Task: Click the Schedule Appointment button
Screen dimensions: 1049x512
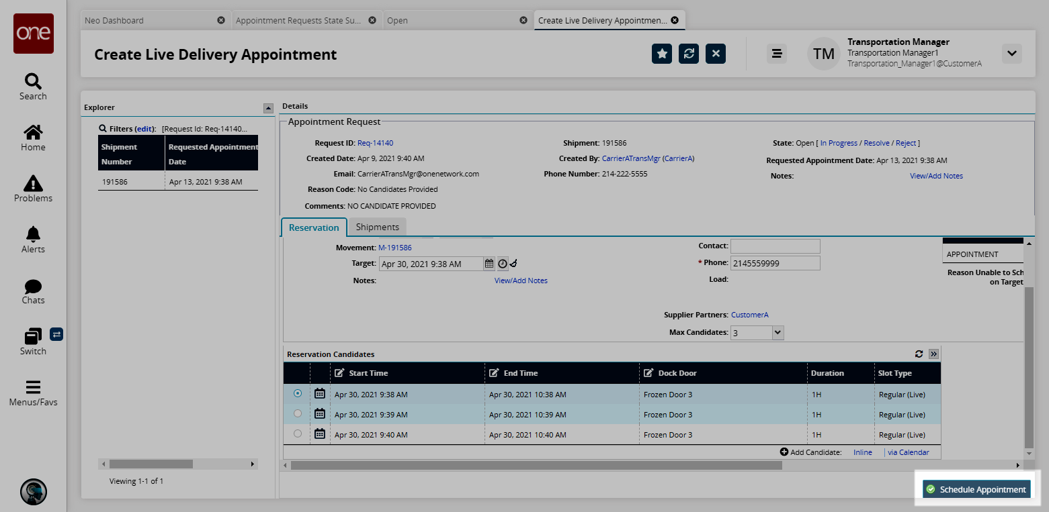Action: click(x=976, y=489)
